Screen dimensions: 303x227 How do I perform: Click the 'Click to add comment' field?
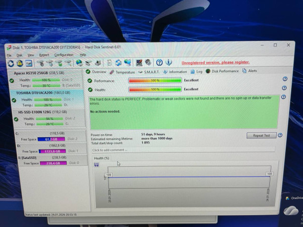pos(183,150)
